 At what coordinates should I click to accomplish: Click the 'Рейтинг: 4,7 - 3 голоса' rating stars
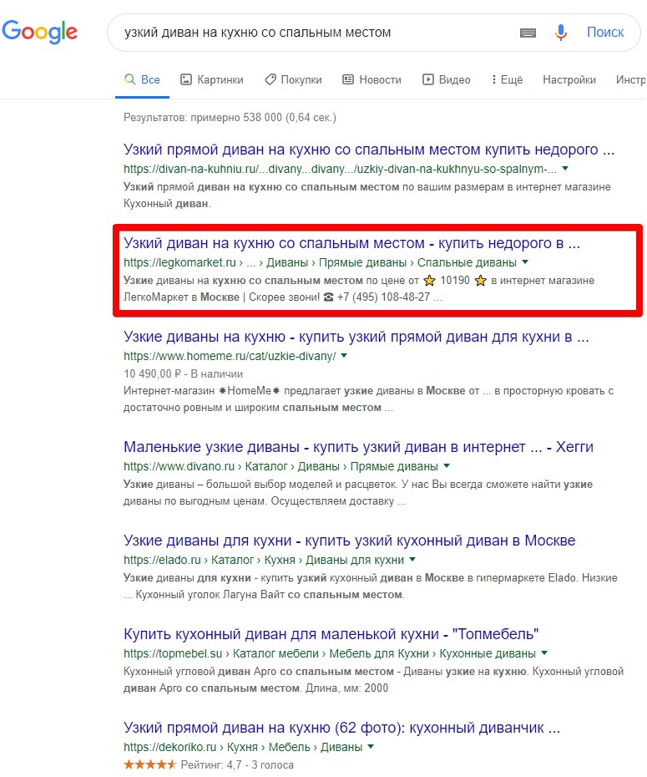[149, 764]
